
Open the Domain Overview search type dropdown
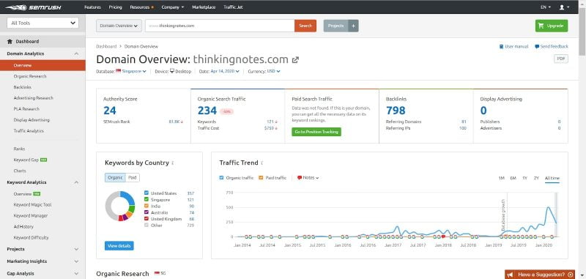click(119, 26)
